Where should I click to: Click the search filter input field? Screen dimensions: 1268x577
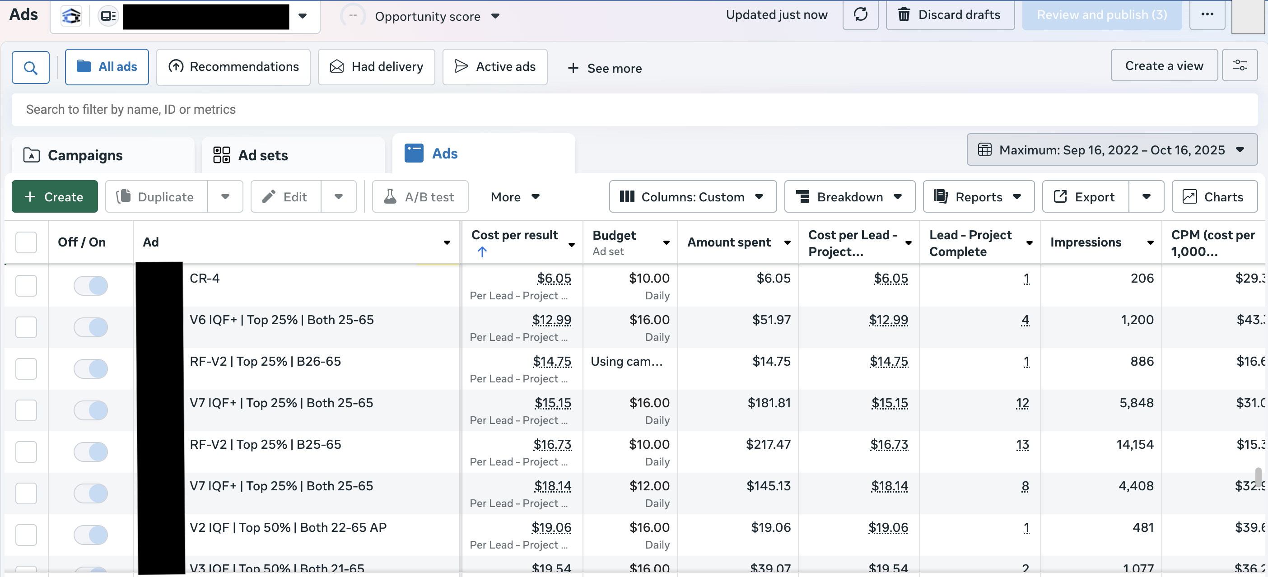[x=634, y=109]
